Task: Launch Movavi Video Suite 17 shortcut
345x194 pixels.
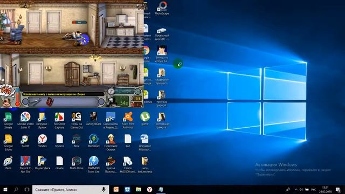Action: pyautogui.click(x=25, y=120)
